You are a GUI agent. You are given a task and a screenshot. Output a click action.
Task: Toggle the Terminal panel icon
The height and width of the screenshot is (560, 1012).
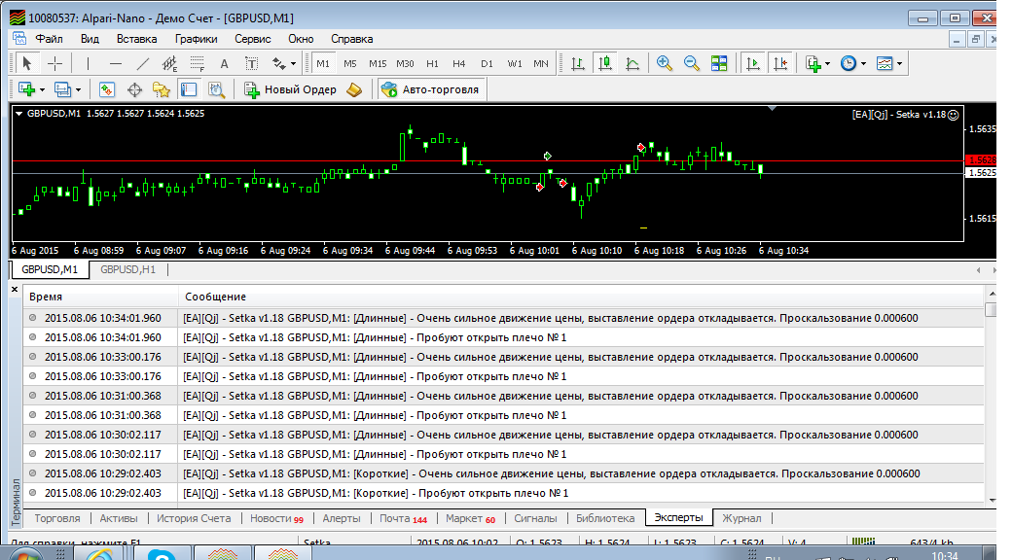point(189,89)
